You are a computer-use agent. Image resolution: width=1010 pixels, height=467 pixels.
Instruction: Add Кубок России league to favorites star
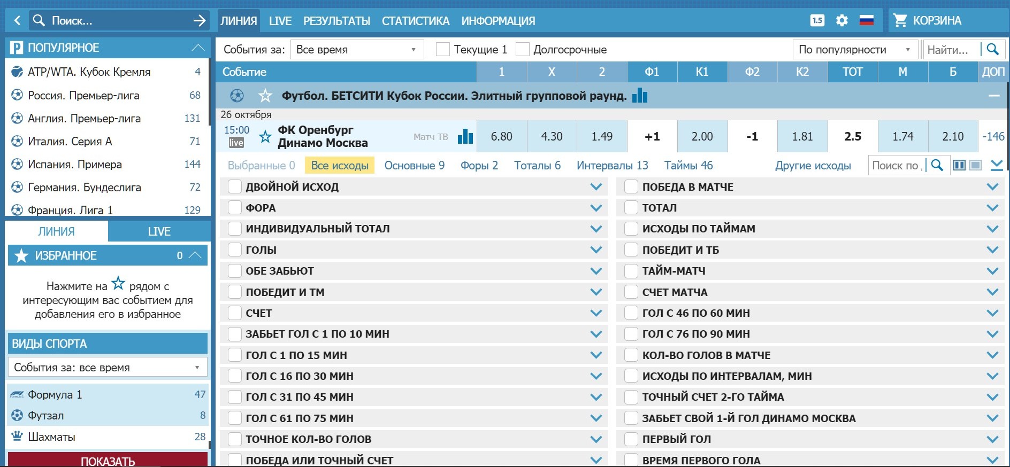(265, 96)
